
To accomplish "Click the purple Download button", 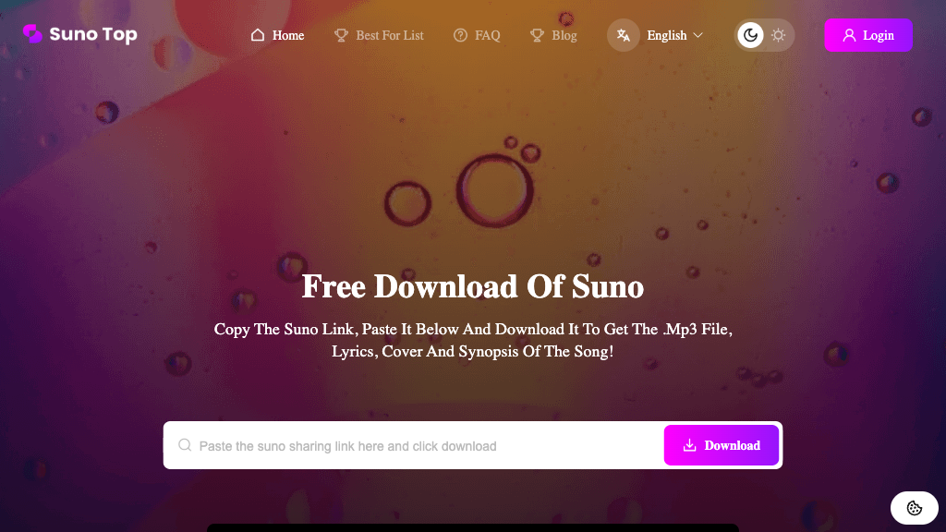I will pos(721,445).
